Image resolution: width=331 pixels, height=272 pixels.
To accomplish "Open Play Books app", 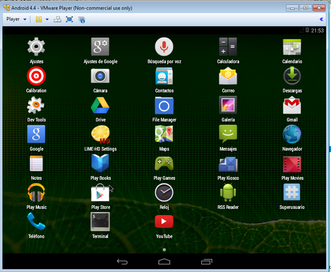I will pyautogui.click(x=100, y=163).
